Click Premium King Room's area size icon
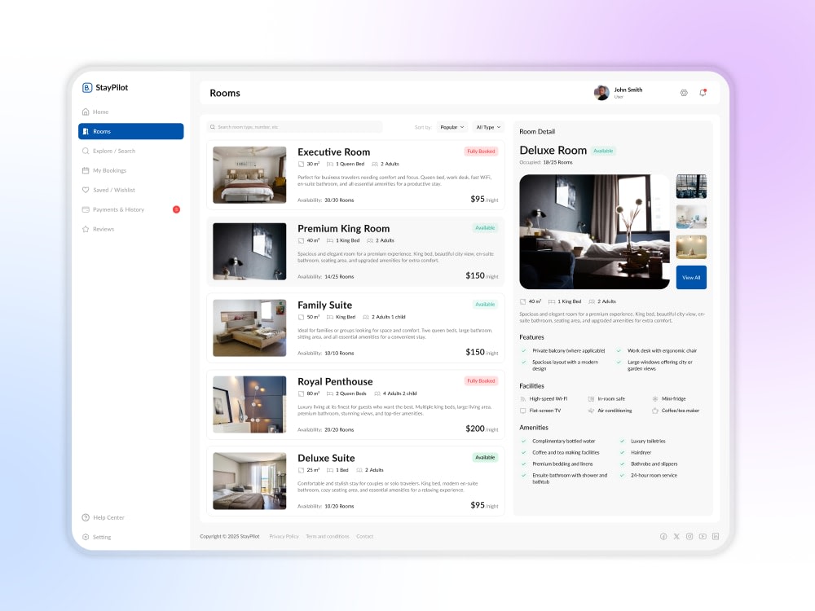Screen dimensions: 815x611 coord(301,240)
